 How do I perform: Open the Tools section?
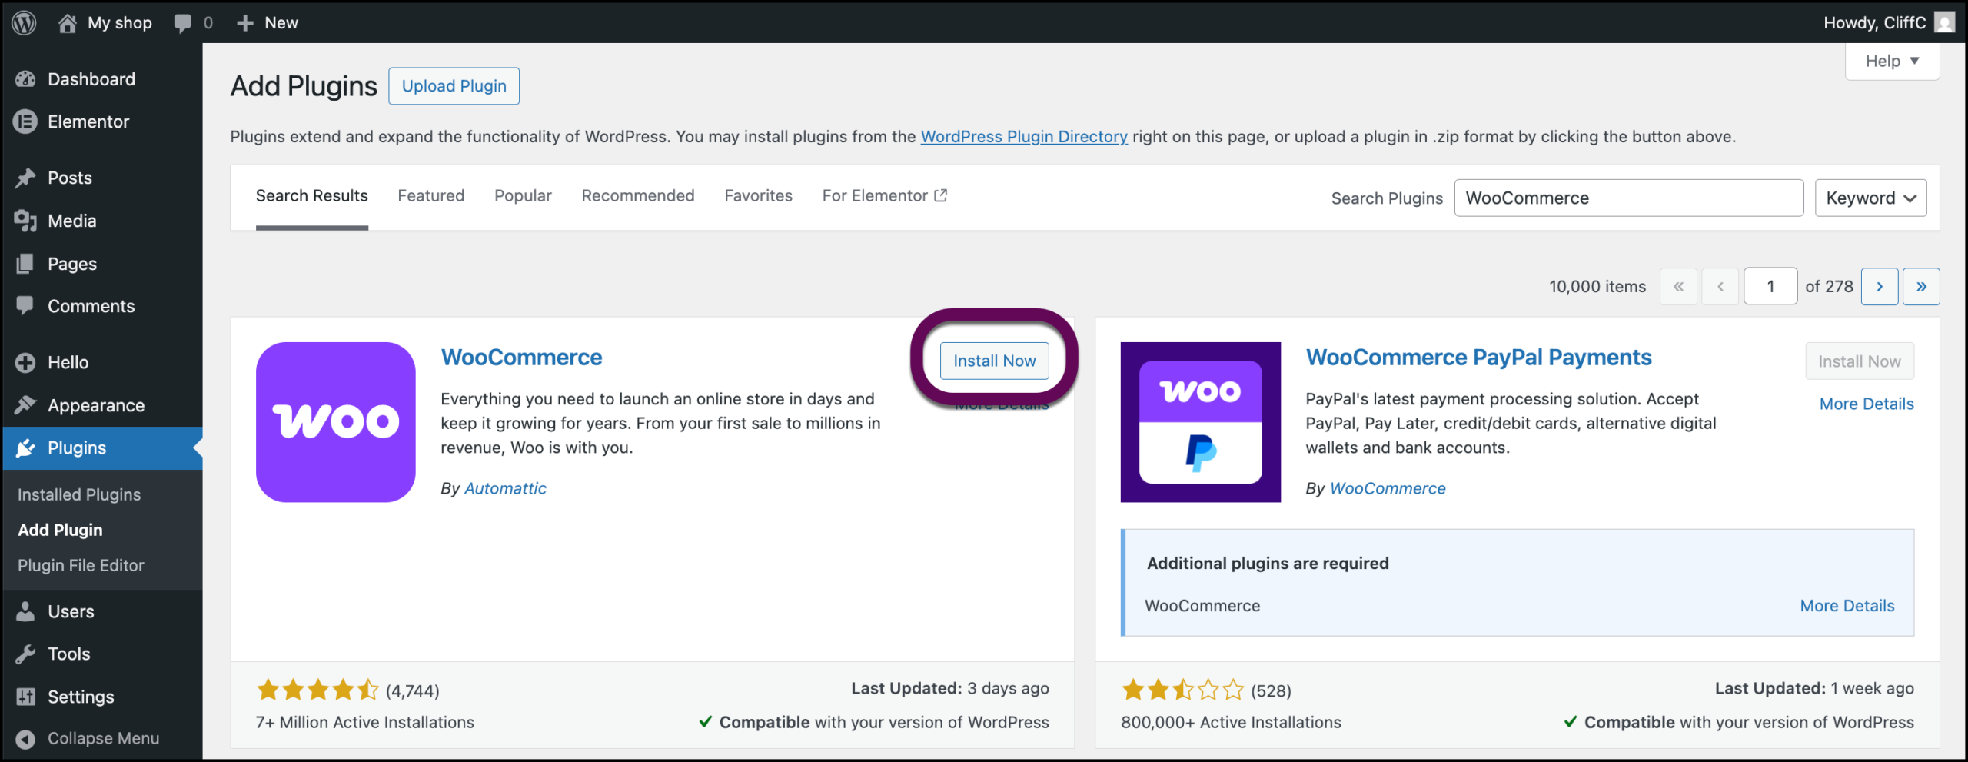tap(68, 654)
